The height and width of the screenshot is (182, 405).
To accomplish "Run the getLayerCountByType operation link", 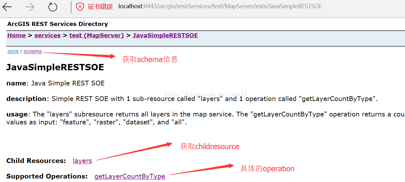I will pos(130,176).
